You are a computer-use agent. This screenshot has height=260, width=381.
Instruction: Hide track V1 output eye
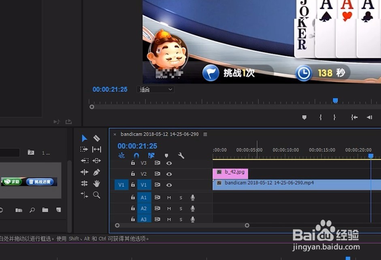coord(169,185)
